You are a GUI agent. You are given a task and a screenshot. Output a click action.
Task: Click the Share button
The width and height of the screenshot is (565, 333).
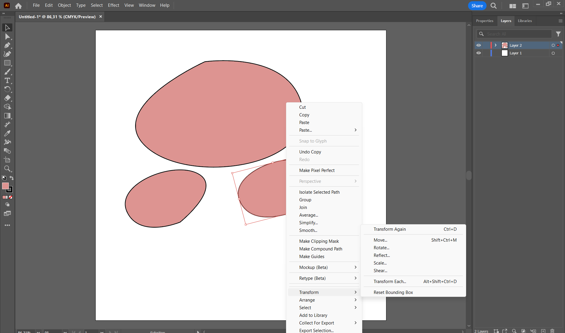point(477,6)
